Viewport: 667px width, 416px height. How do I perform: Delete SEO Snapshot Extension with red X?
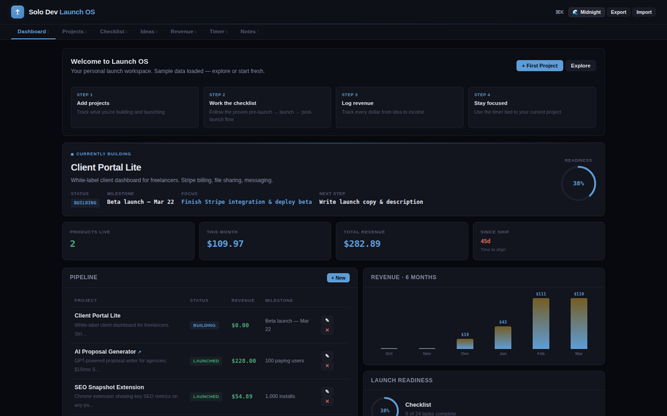(327, 401)
